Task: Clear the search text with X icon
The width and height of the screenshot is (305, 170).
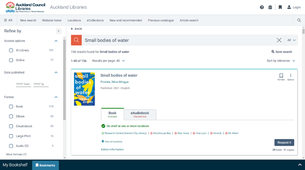Action: (279, 40)
